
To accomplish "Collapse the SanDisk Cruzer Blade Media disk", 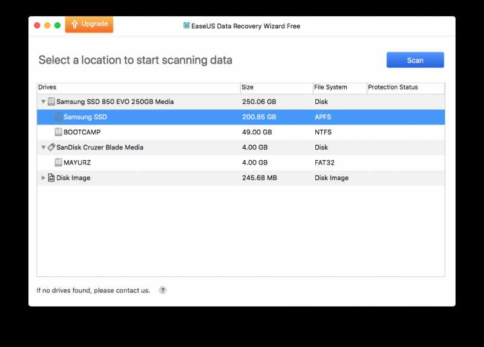I will [x=43, y=147].
